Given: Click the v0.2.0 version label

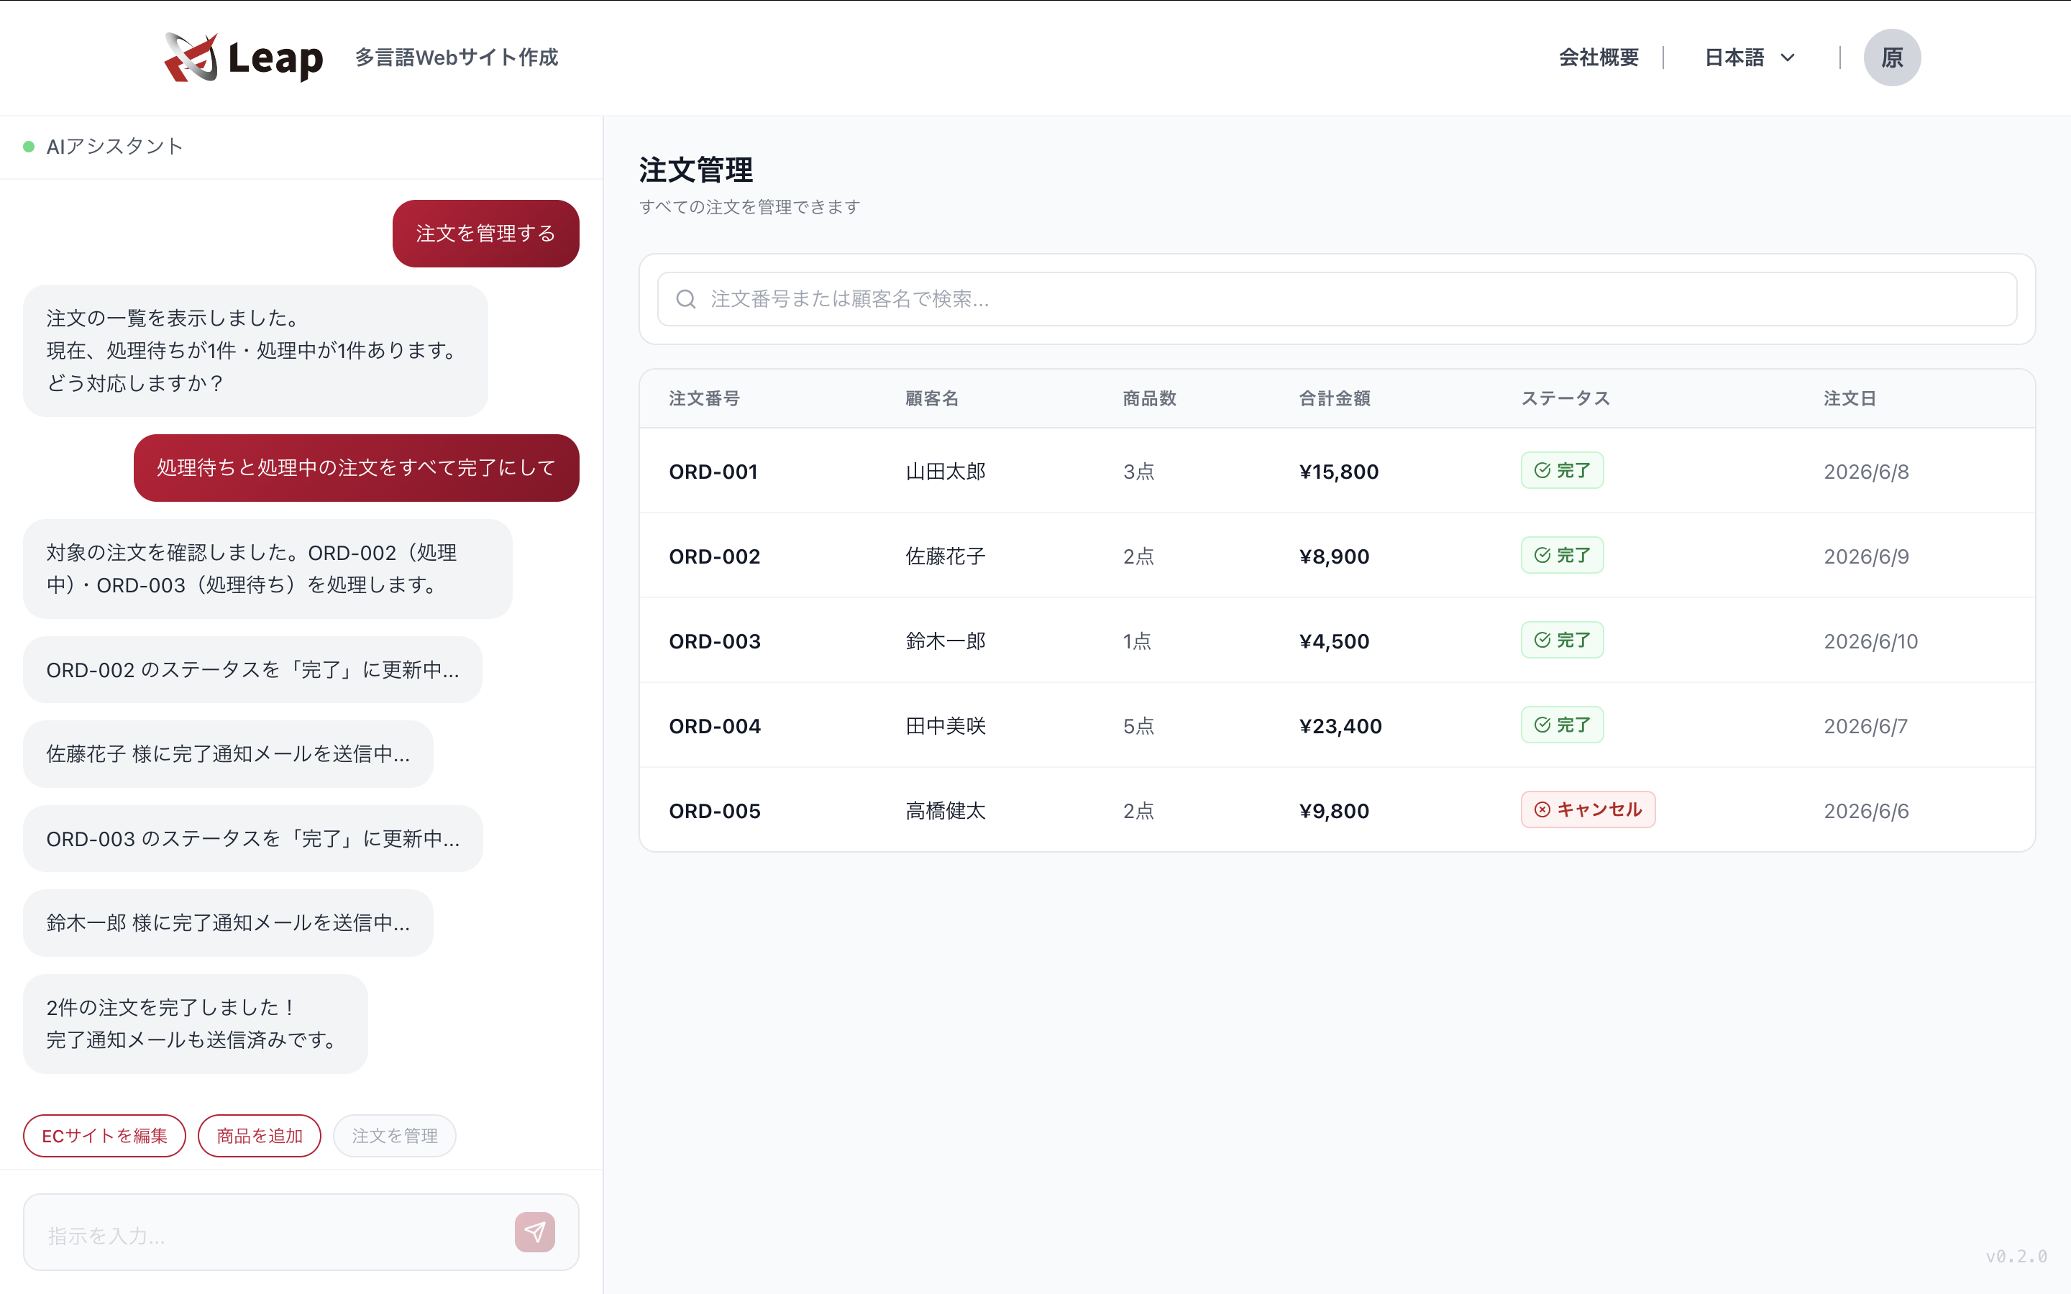Looking at the screenshot, I should click(2016, 1257).
